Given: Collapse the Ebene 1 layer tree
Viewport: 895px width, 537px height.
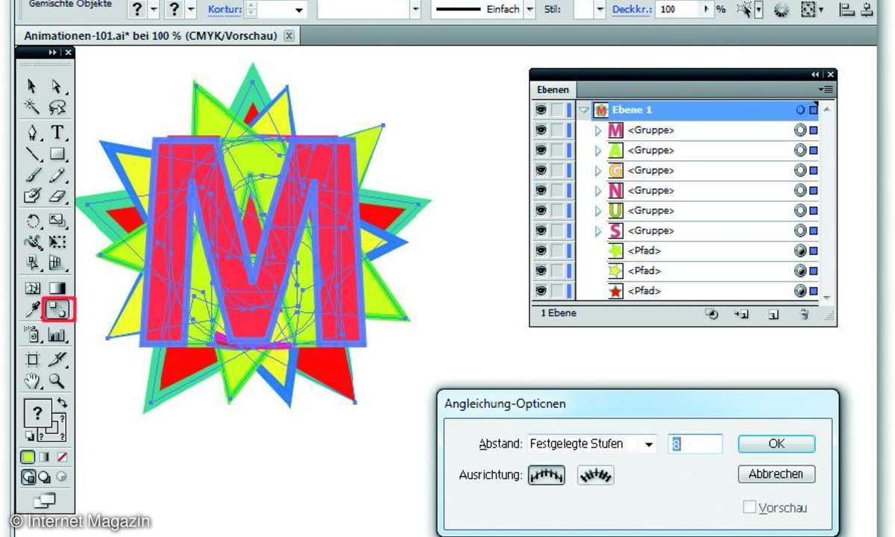Looking at the screenshot, I should coord(583,110).
